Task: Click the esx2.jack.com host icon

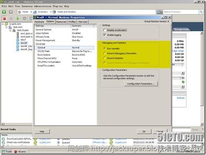Action: click(18, 37)
